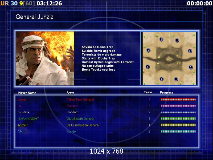
Task: Click start position 4 marker on minimap
Action: pos(148,67)
